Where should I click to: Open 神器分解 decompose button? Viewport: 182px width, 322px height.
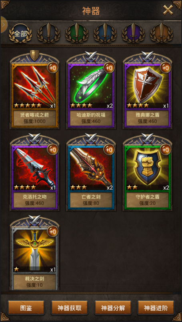coord(113,308)
